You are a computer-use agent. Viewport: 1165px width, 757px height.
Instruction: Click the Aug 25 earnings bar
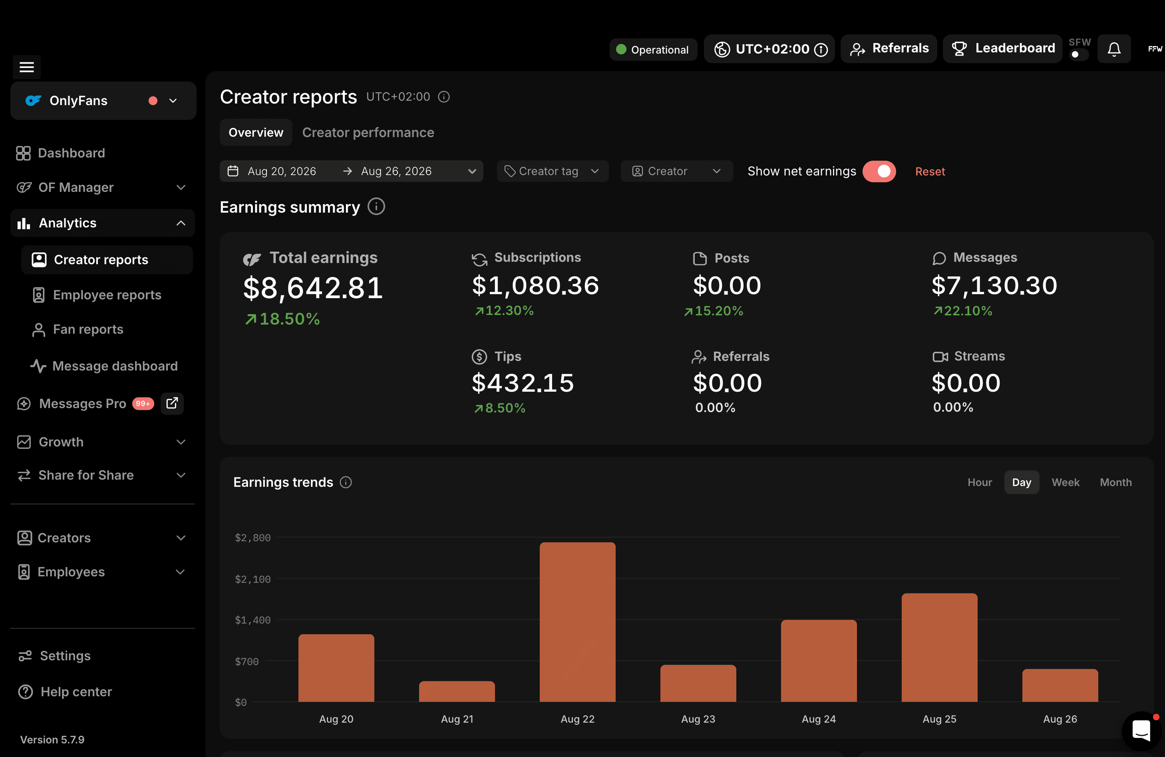(x=939, y=647)
